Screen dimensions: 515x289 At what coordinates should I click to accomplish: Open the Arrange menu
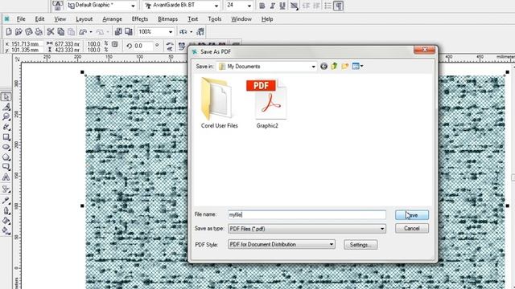113,19
